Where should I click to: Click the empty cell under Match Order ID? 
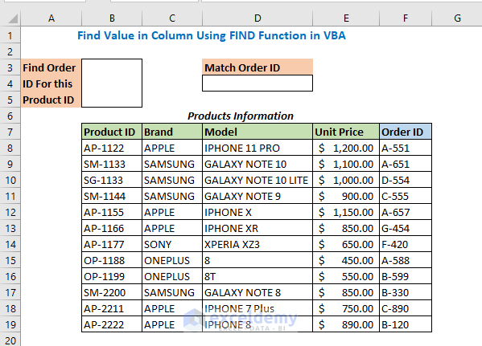257,83
